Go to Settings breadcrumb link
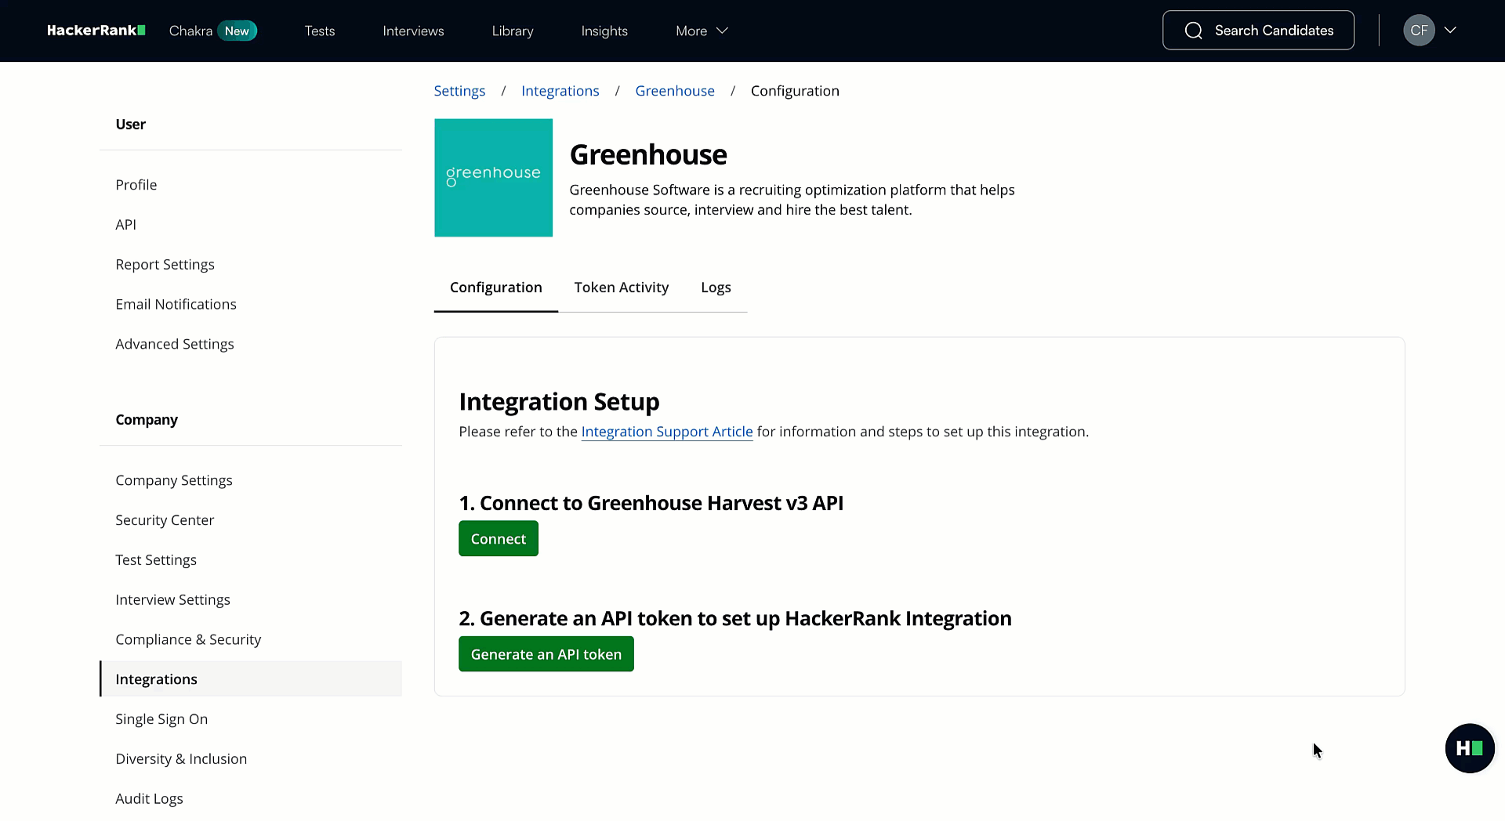Image resolution: width=1505 pixels, height=821 pixels. tap(459, 91)
